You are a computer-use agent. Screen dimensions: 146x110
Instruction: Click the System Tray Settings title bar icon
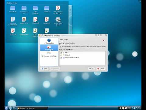40,35
